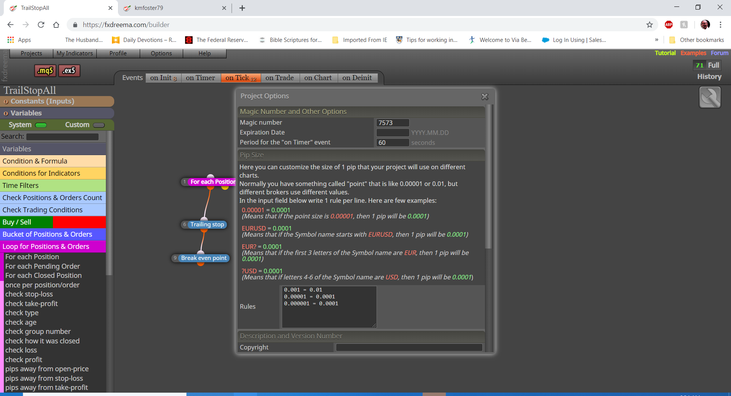The image size is (731, 396).
Task: Open the Chrome profile avatar
Action: point(705,25)
